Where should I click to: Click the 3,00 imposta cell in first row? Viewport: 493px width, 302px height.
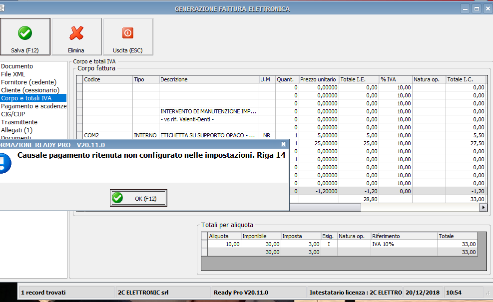301,244
